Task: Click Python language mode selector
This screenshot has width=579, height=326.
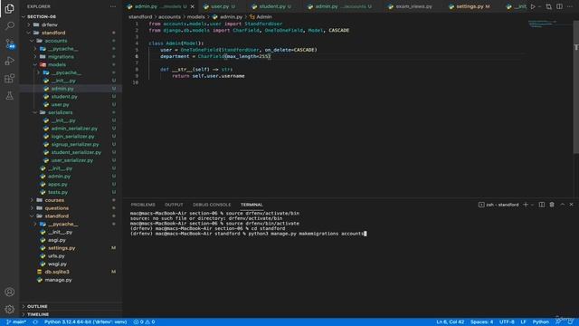Action: [541, 322]
